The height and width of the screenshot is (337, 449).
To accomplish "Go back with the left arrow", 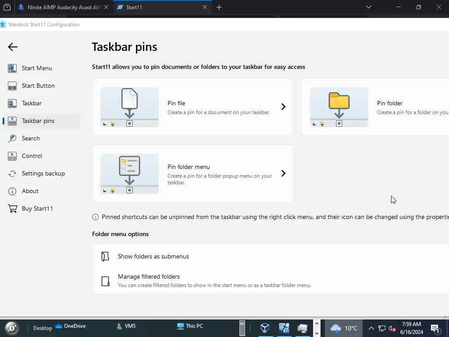I will [x=13, y=47].
